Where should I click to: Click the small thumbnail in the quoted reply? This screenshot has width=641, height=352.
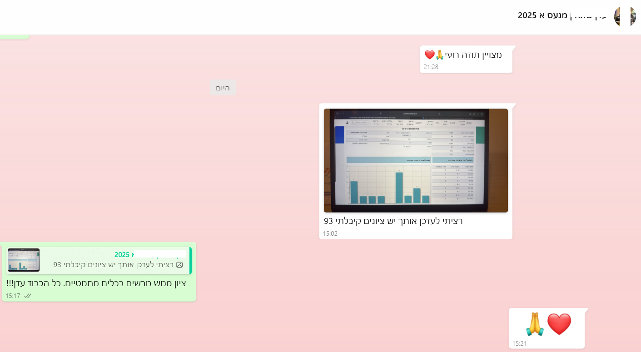(24, 260)
